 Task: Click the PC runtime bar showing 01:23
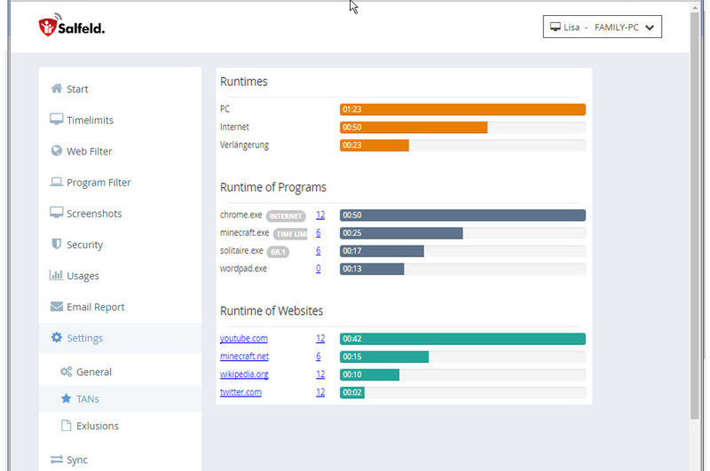[x=462, y=109]
